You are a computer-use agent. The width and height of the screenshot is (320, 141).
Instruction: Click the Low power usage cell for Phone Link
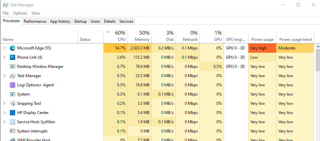coord(262,57)
